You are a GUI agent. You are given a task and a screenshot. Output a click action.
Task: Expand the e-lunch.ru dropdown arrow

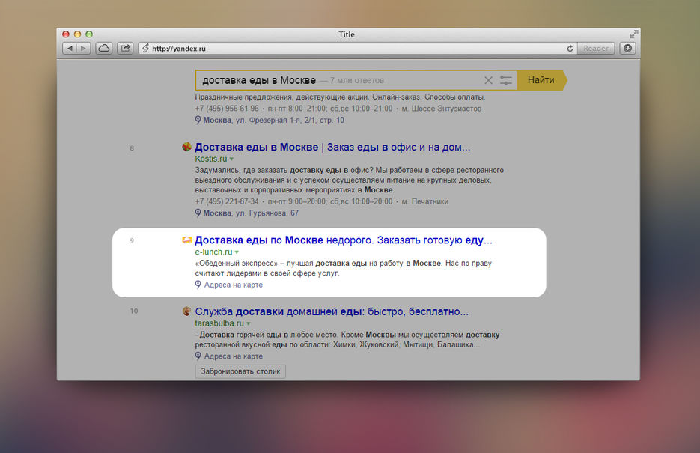tap(237, 252)
